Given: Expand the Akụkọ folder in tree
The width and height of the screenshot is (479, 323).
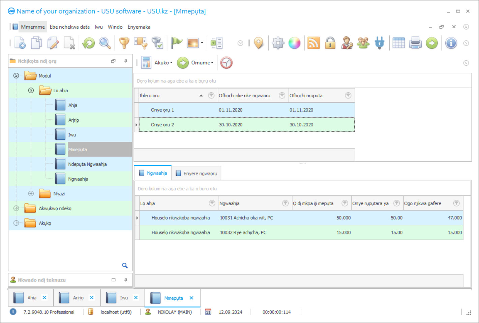Looking at the screenshot, I should click(16, 223).
